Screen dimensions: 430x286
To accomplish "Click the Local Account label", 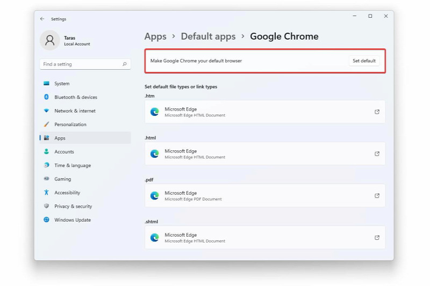I will tap(77, 44).
